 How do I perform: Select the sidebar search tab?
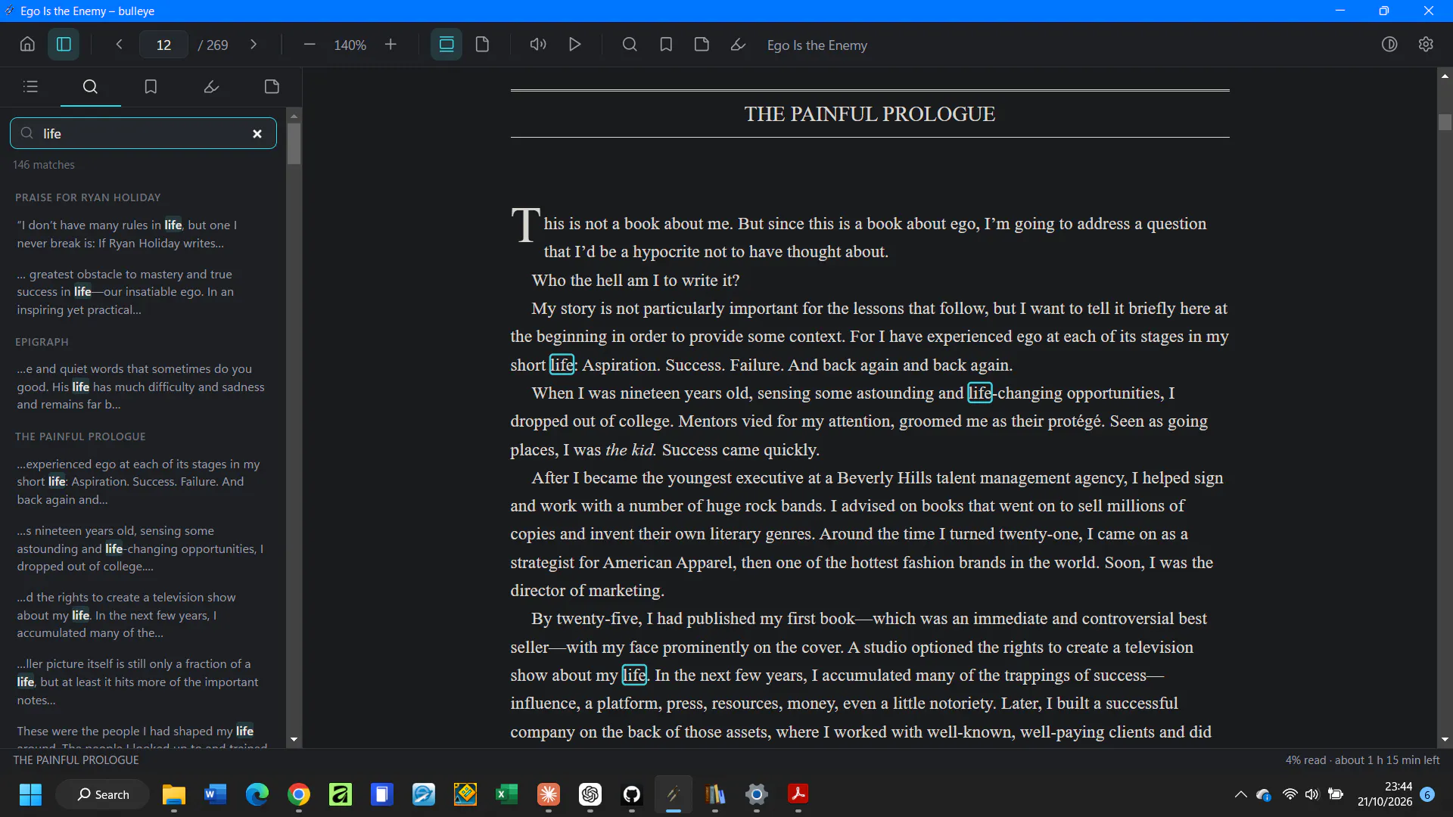pos(90,87)
